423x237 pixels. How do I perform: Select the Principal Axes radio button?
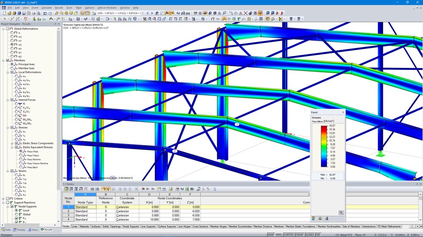pyautogui.click(x=12, y=64)
